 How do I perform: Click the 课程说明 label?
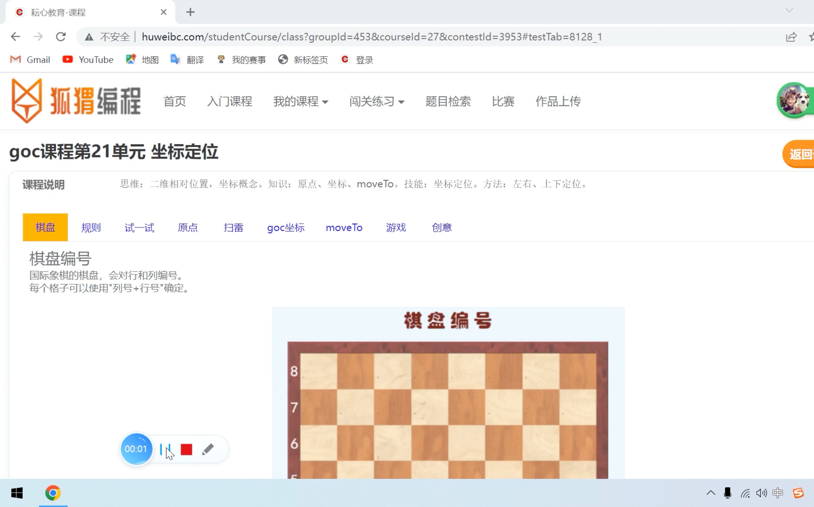pyautogui.click(x=43, y=185)
